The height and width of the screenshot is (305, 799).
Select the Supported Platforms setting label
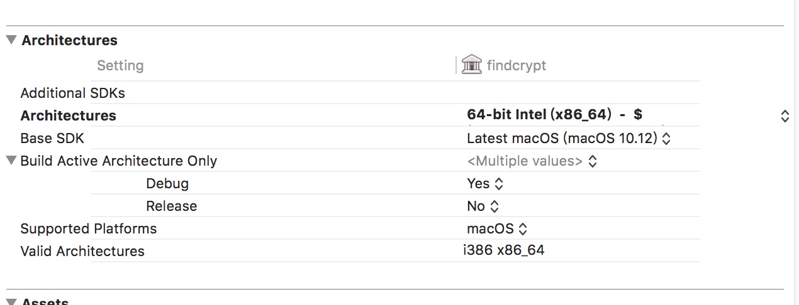point(89,228)
